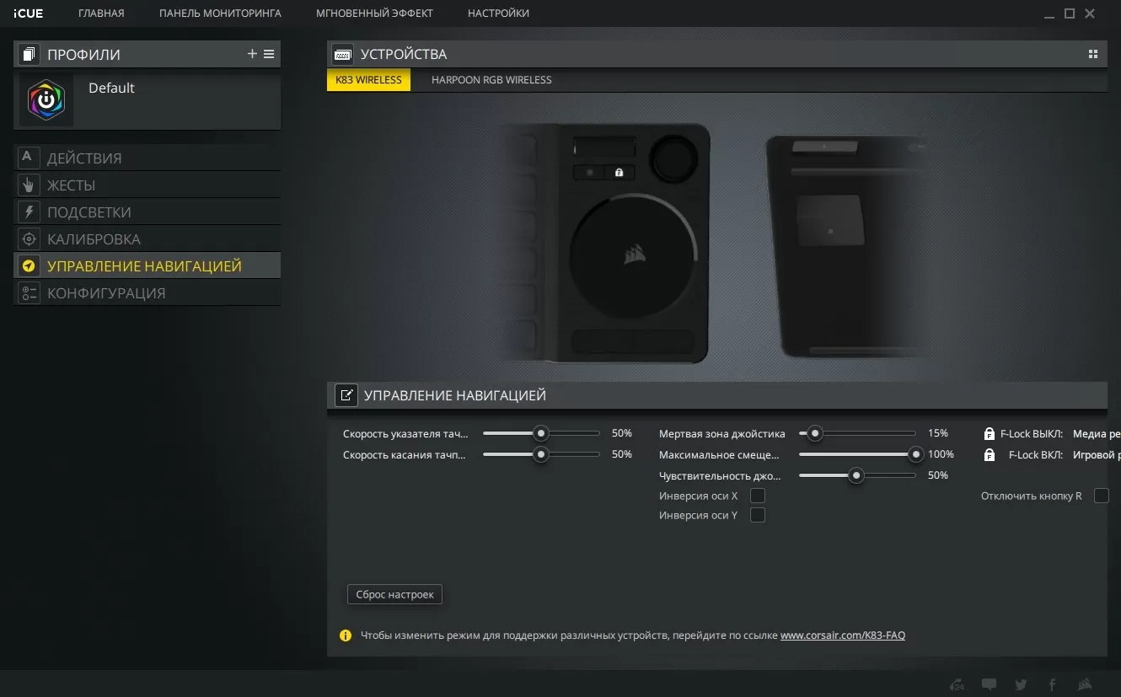The width and height of the screenshot is (1121, 697).
Task: Open the Facebook icon in the footer
Action: coord(1052,684)
